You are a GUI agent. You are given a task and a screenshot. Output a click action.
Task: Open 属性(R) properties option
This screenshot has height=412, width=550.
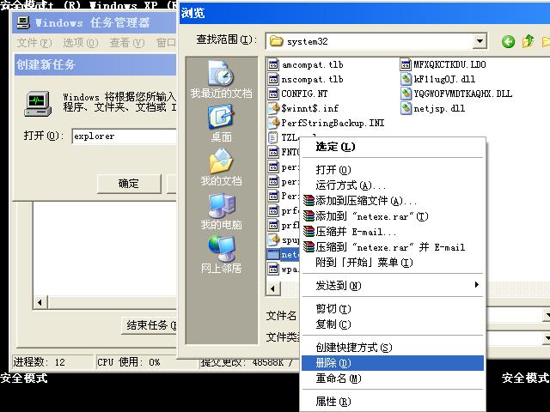pos(392,402)
